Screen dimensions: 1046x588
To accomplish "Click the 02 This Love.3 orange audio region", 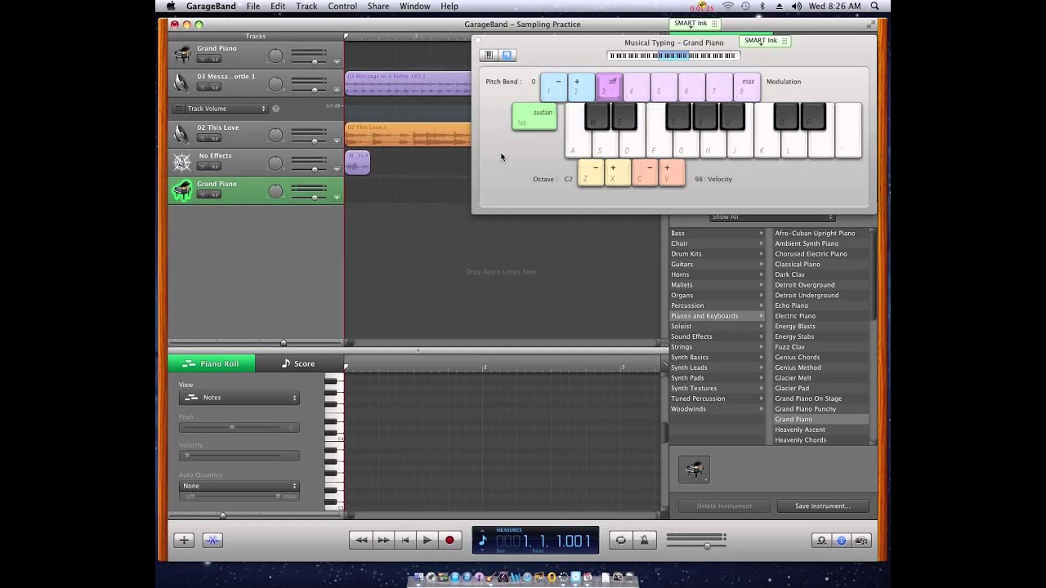I will (408, 135).
